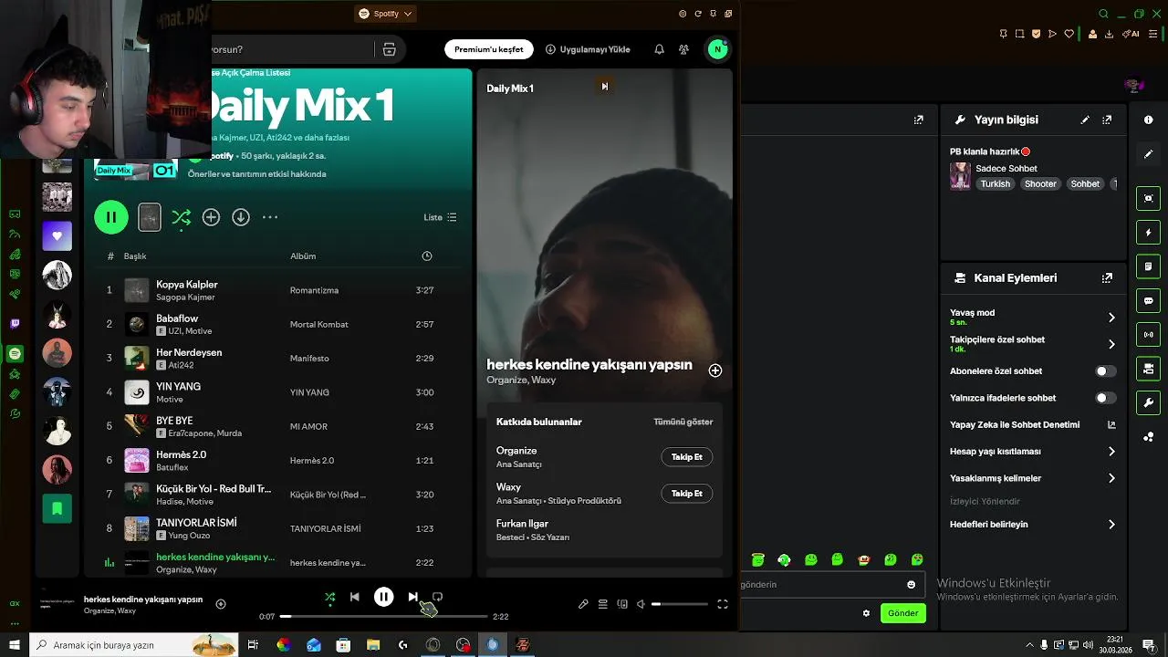Enter full screen player mode
The height and width of the screenshot is (657, 1168).
click(723, 604)
